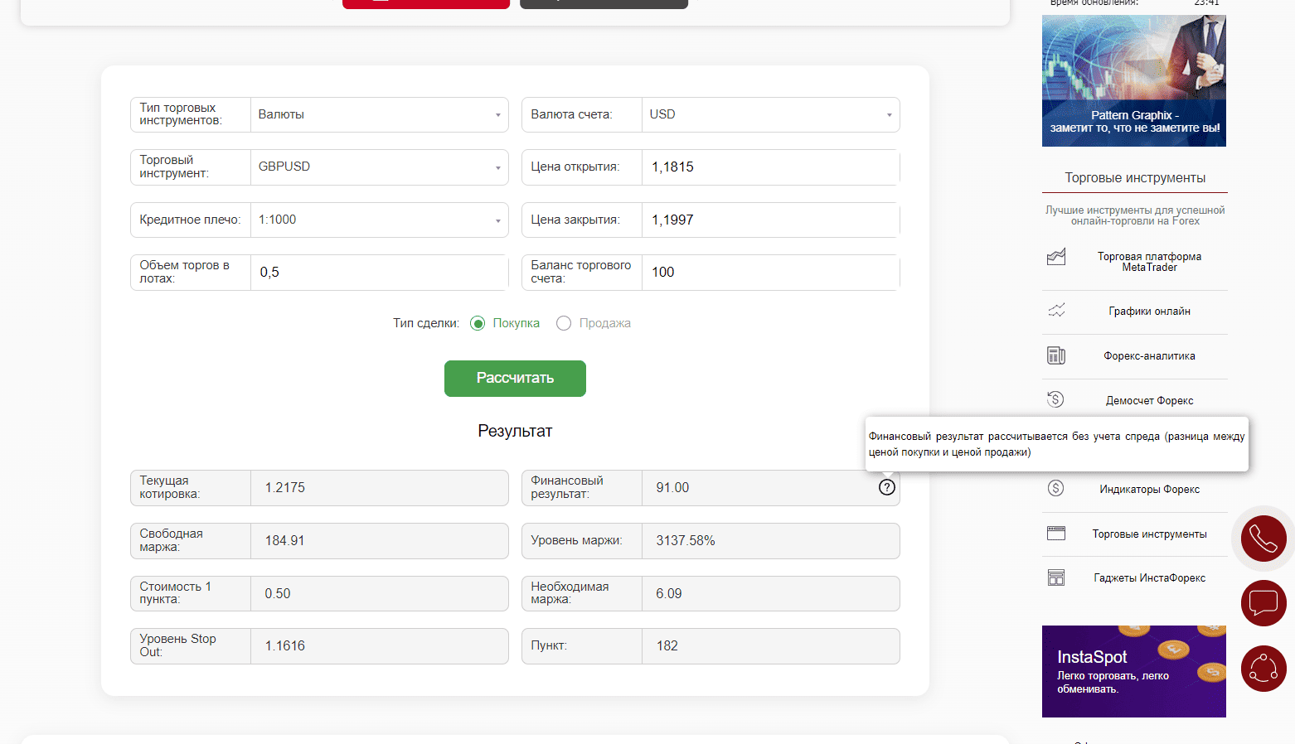Click financial result value 91.00
This screenshot has height=744, width=1295.
tap(672, 488)
